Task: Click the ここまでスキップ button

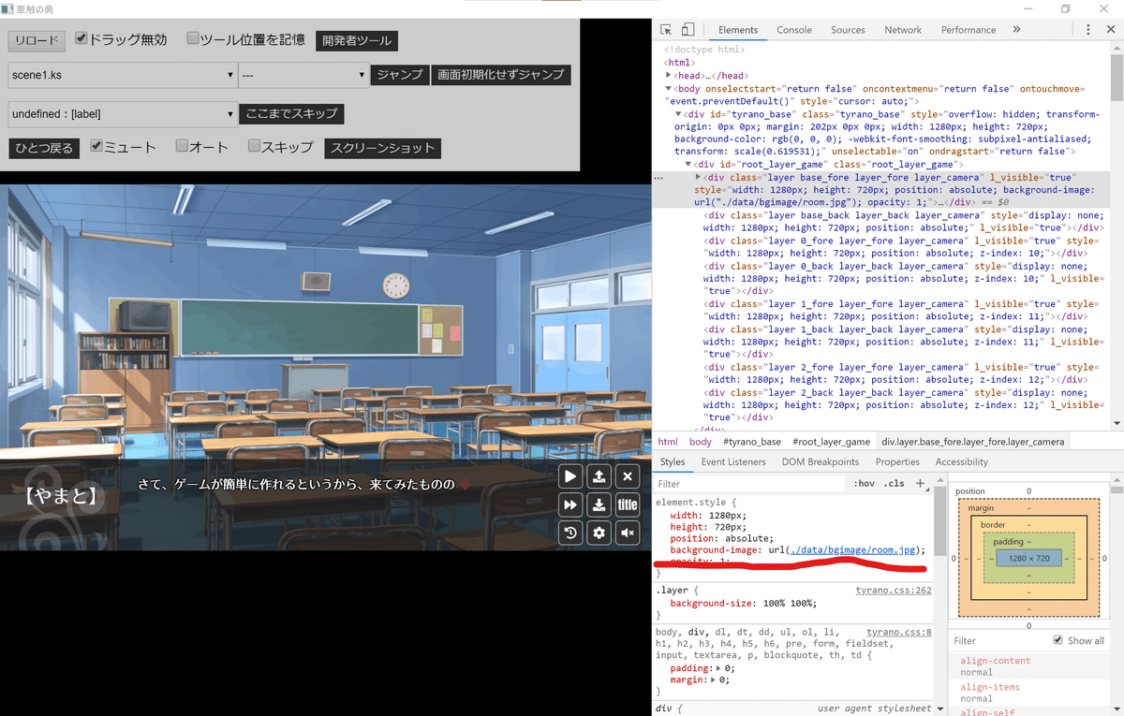Action: [x=291, y=114]
